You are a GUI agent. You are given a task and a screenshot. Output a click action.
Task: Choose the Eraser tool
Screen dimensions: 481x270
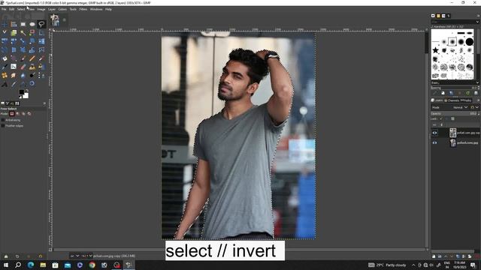point(23,67)
